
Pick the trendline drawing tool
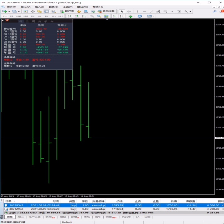152,12
